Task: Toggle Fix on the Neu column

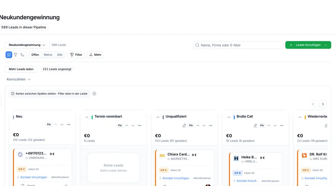Action: tap(49, 124)
